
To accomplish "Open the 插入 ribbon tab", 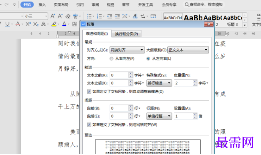I will pyautogui.click(x=42, y=5).
